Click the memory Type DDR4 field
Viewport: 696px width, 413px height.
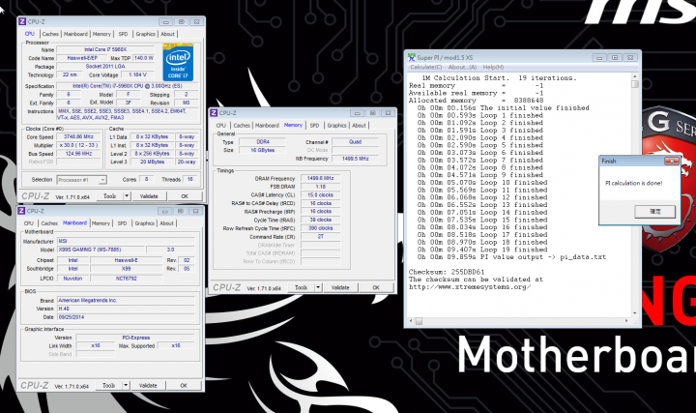[263, 141]
